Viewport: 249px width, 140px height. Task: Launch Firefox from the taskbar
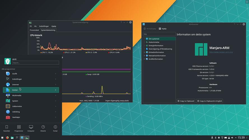point(7,137)
